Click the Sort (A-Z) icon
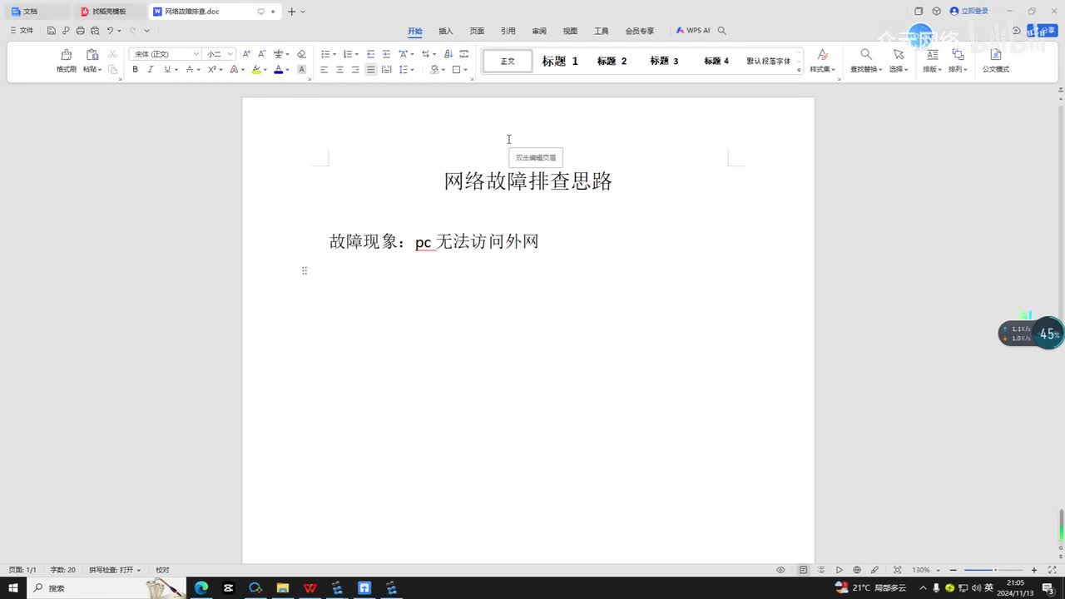This screenshot has width=1065, height=599. point(448,54)
